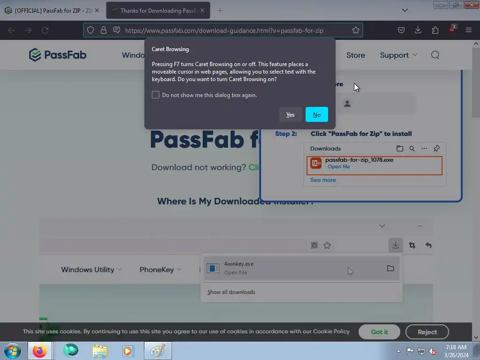
Task: Switch to the PassFab for ZIP tab
Action: tap(48, 11)
